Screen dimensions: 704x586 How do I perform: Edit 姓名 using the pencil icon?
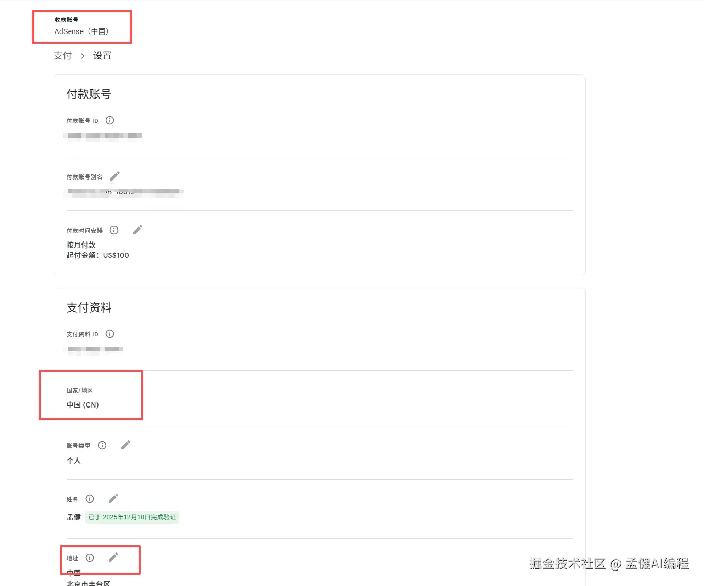pyautogui.click(x=113, y=498)
